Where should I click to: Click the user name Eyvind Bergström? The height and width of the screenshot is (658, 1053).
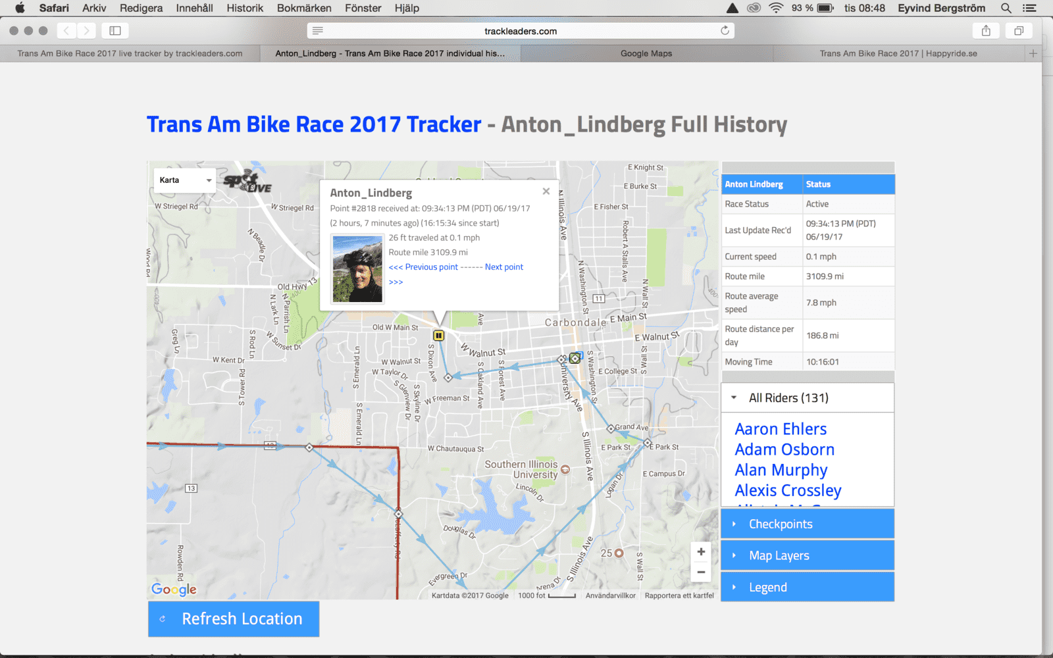pyautogui.click(x=941, y=8)
